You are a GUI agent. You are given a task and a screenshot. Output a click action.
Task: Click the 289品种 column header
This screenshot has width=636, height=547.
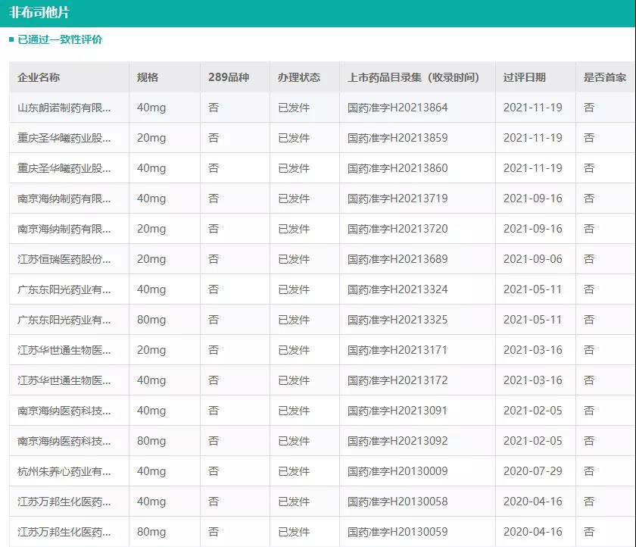click(x=228, y=77)
